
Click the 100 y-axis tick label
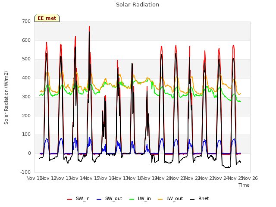click(x=26, y=135)
